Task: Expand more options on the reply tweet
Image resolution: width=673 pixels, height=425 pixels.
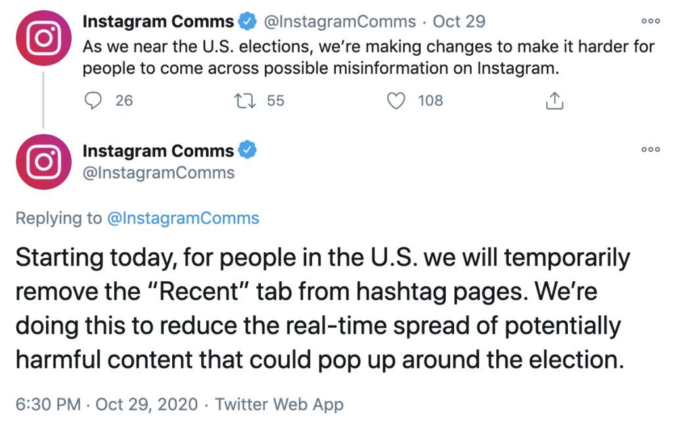Action: point(651,150)
